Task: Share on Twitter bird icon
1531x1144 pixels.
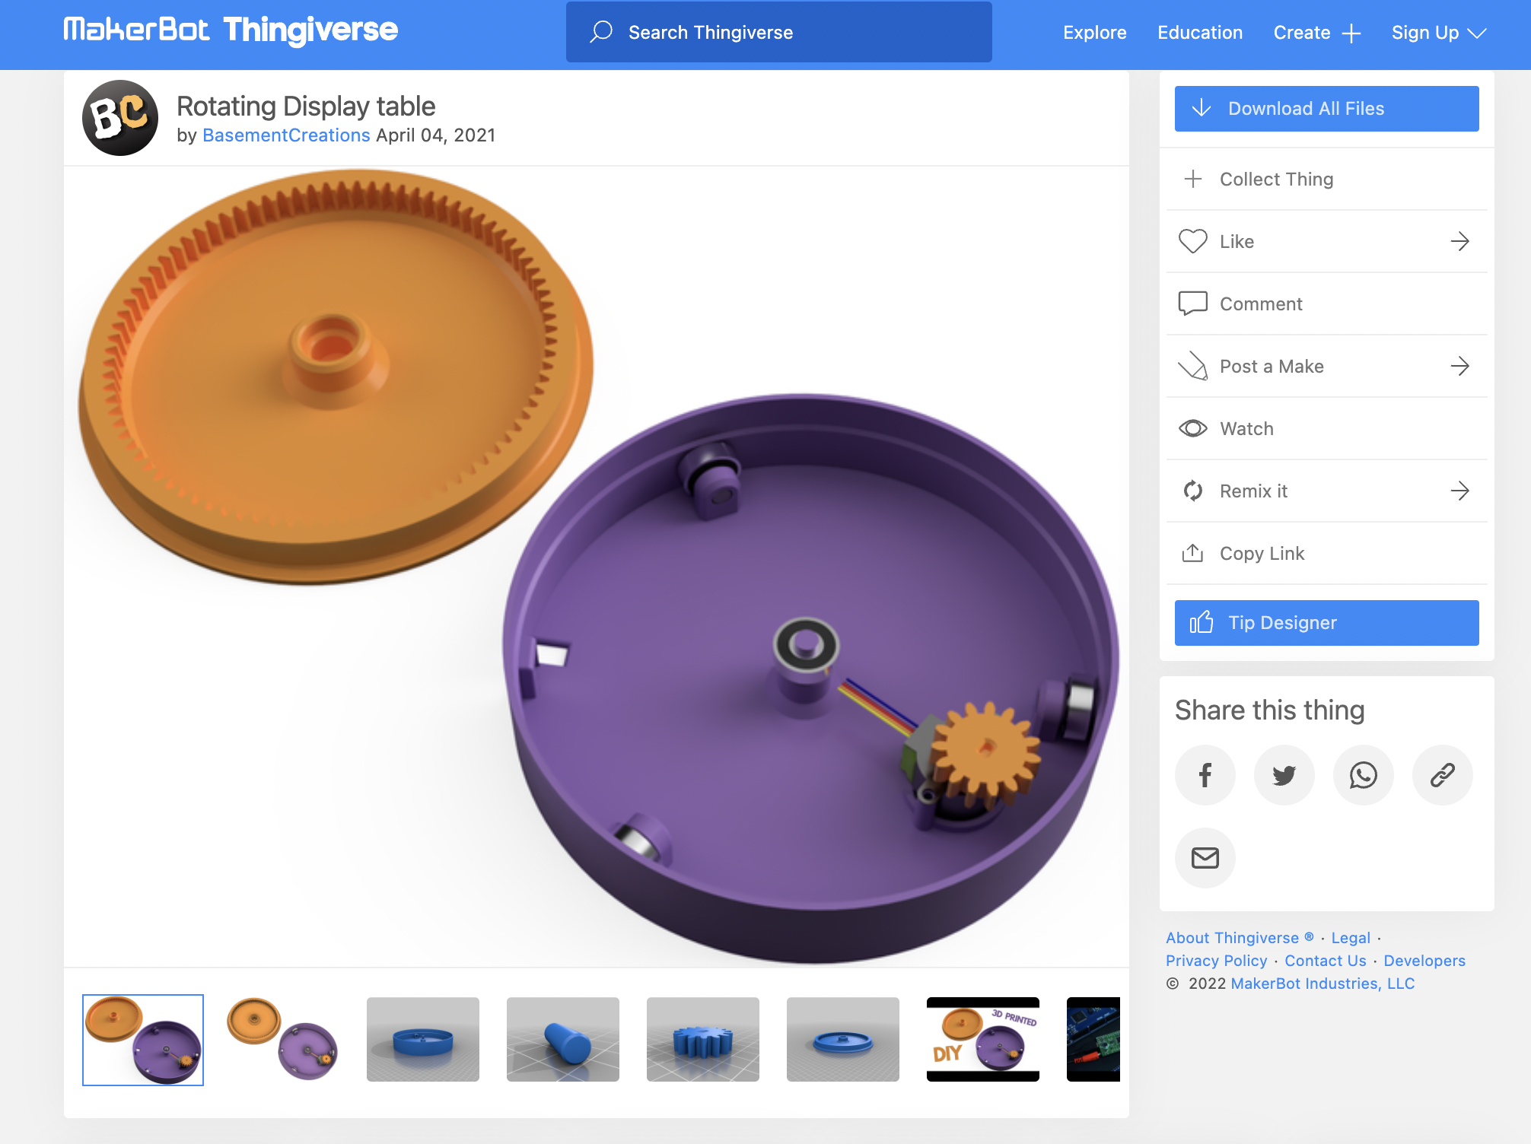Action: click(x=1284, y=775)
